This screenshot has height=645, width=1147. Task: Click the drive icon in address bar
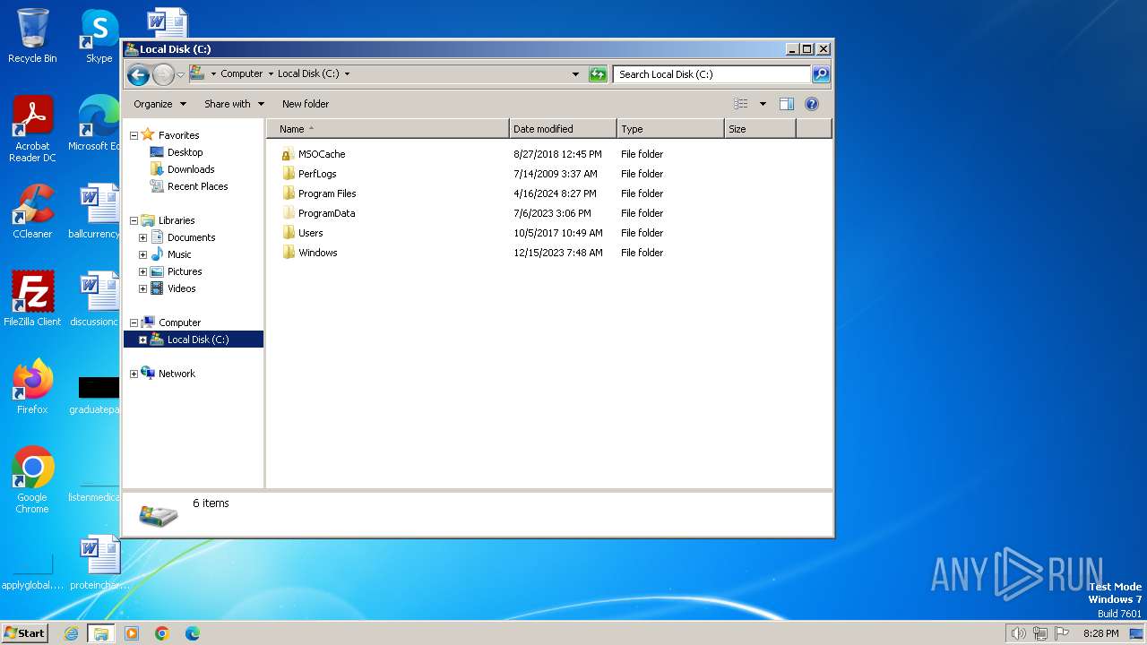(x=197, y=73)
